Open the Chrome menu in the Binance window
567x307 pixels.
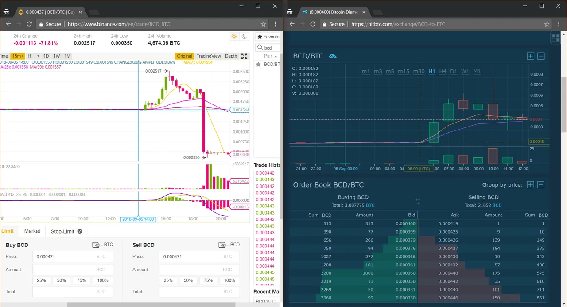coord(276,24)
